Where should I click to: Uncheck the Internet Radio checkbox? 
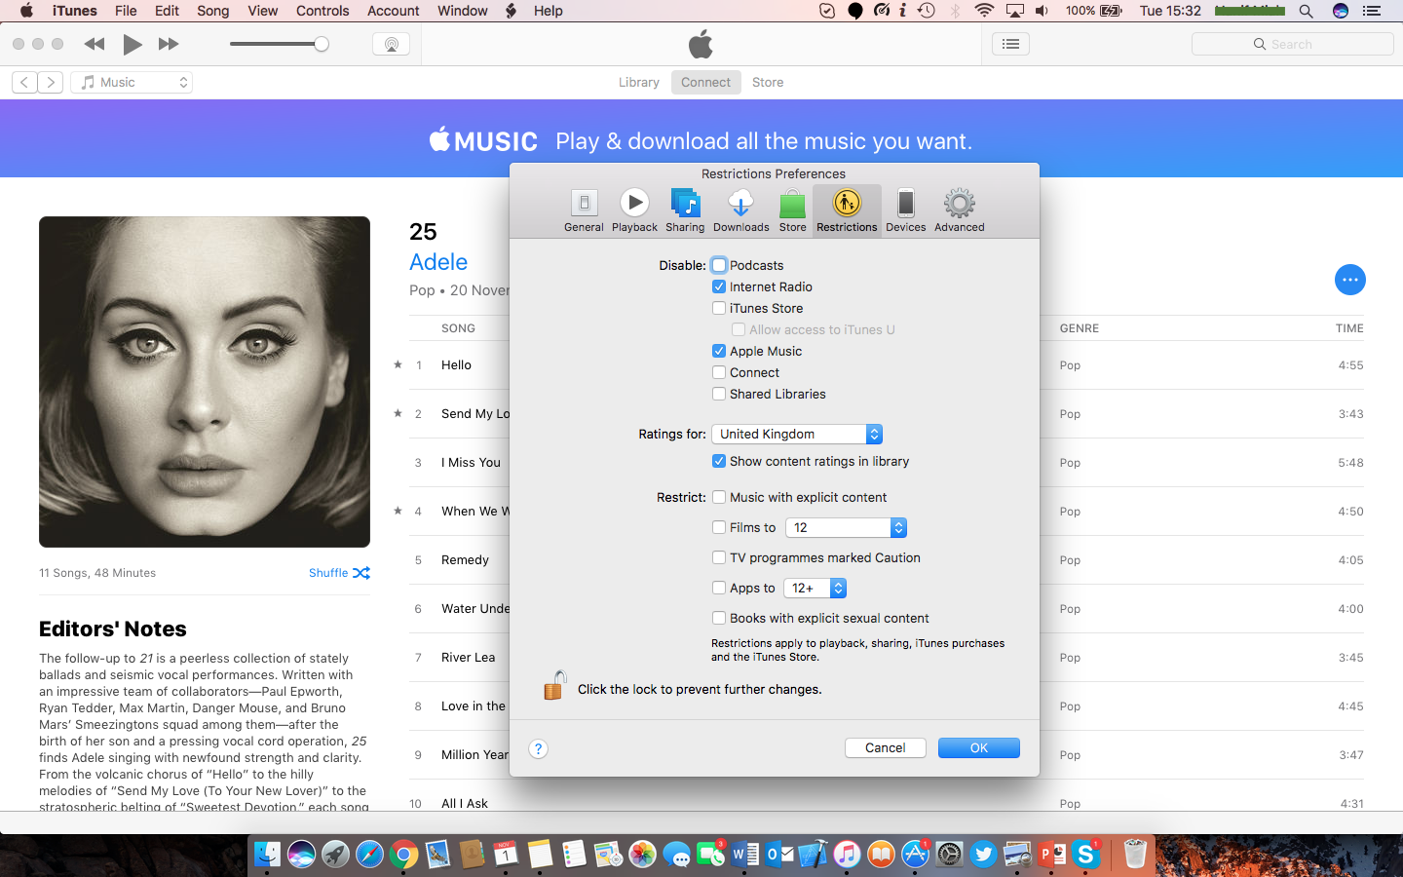point(719,286)
